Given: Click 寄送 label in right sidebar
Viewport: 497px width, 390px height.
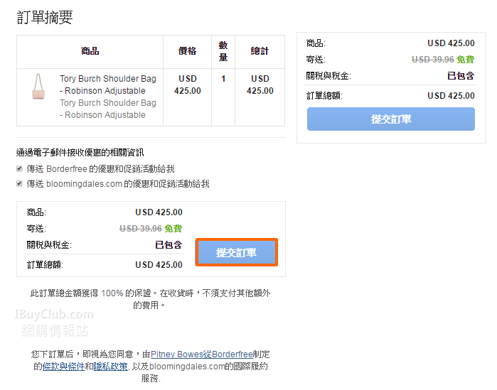Looking at the screenshot, I should [316, 60].
